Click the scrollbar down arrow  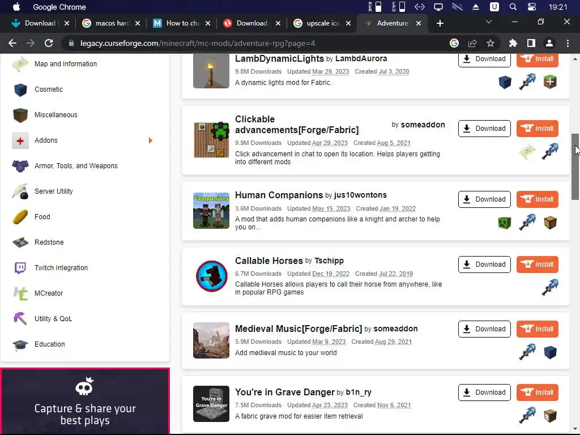pos(575,429)
